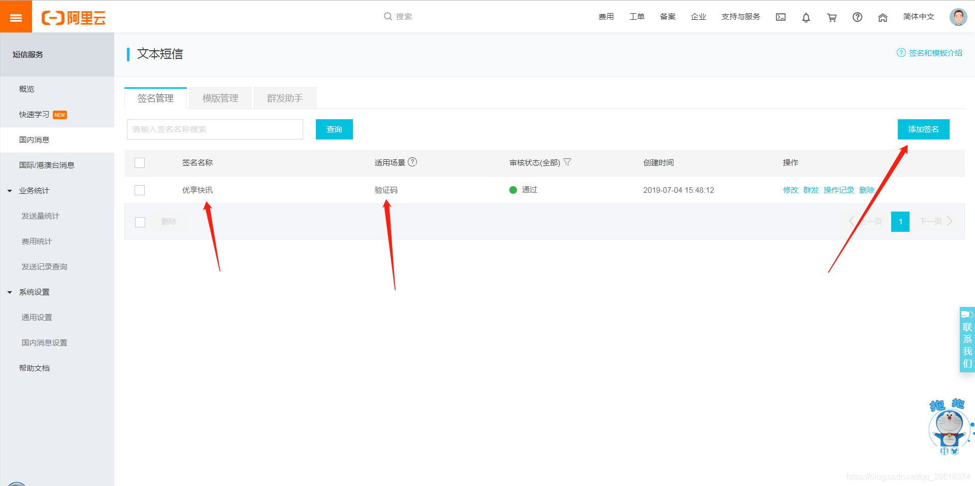Open the 签名和模板介绍 help link
Viewport: 975px width, 486px height.
pos(930,53)
